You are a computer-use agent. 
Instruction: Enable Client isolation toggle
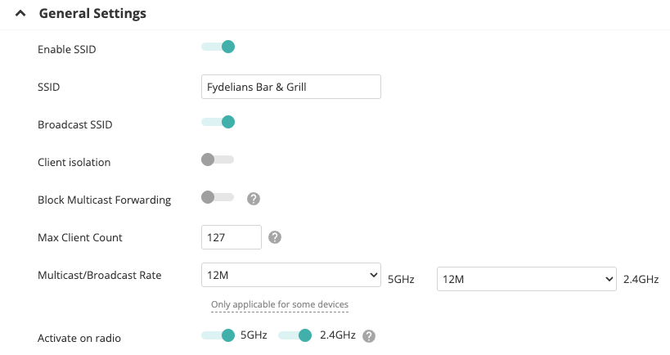218,159
